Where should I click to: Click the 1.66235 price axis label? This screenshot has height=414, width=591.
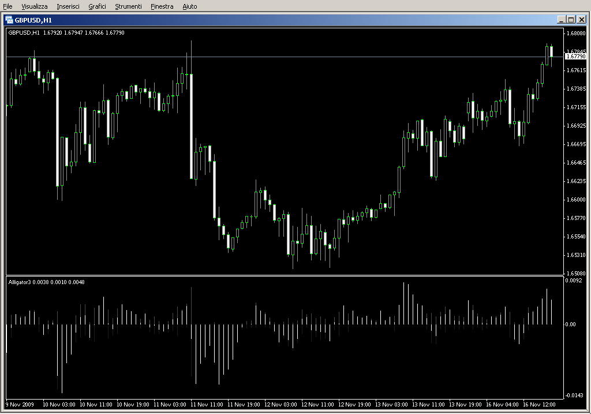tap(577, 181)
